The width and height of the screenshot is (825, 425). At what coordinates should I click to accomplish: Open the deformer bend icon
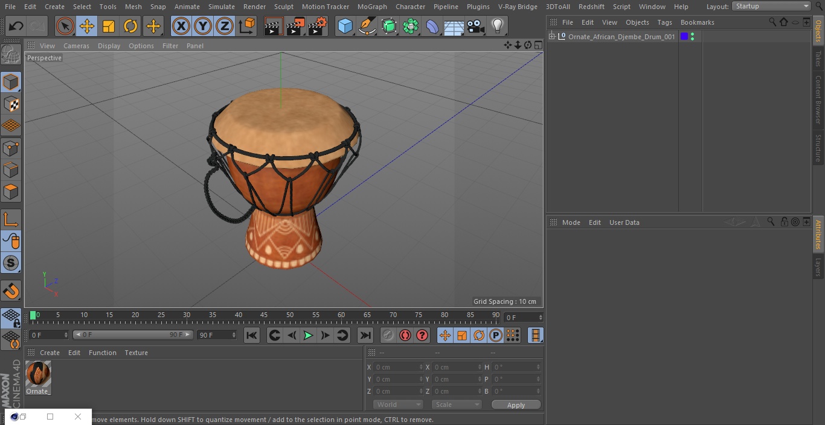(x=432, y=27)
